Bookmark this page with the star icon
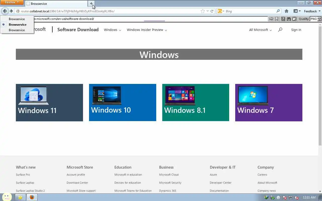The width and height of the screenshot is (322, 201). [x=203, y=11]
